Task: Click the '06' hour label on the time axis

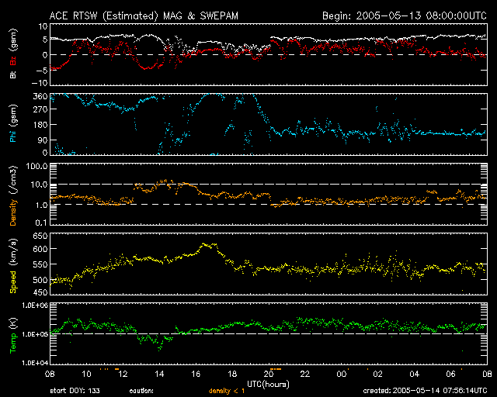Action: click(x=450, y=374)
